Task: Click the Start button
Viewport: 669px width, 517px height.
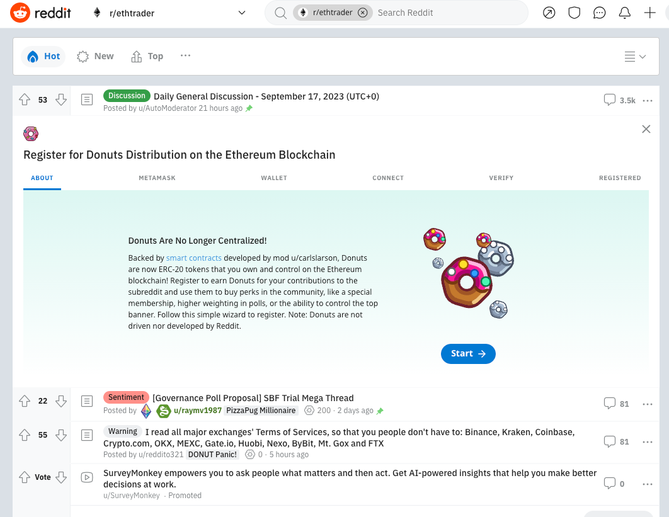Action: [468, 354]
